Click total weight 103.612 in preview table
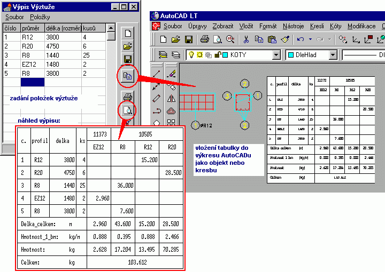Screen dimensions: 385x272 pos(137,262)
